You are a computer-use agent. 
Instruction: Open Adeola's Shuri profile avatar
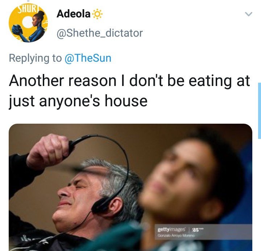[x=28, y=23]
